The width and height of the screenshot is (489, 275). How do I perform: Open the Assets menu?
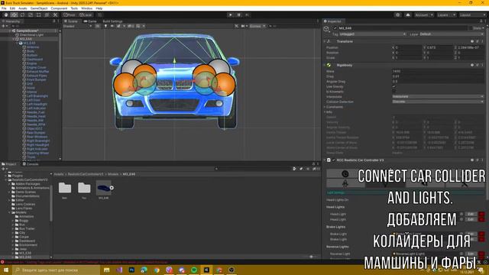click(23, 8)
